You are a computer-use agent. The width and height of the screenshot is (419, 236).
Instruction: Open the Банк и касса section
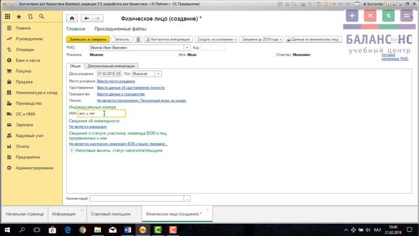pyautogui.click(x=27, y=60)
